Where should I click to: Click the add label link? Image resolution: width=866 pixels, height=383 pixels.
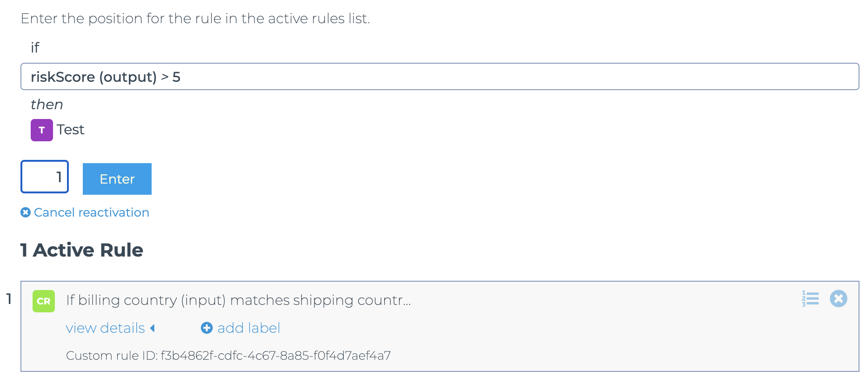[x=248, y=328]
